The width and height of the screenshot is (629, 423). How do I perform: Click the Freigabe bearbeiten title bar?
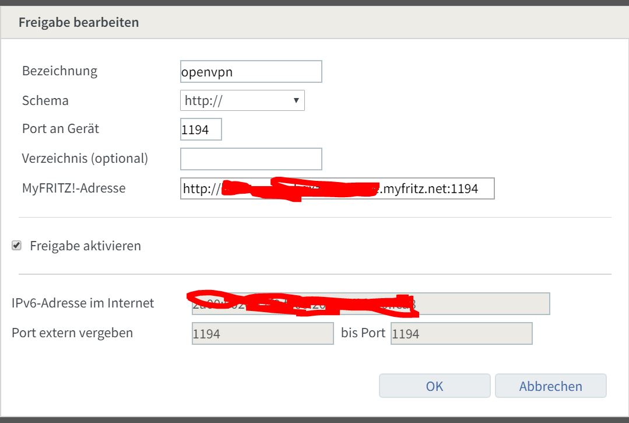tap(79, 22)
